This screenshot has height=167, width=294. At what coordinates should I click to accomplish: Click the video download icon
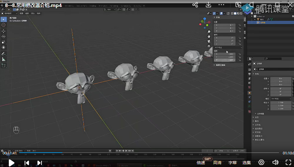208,5
